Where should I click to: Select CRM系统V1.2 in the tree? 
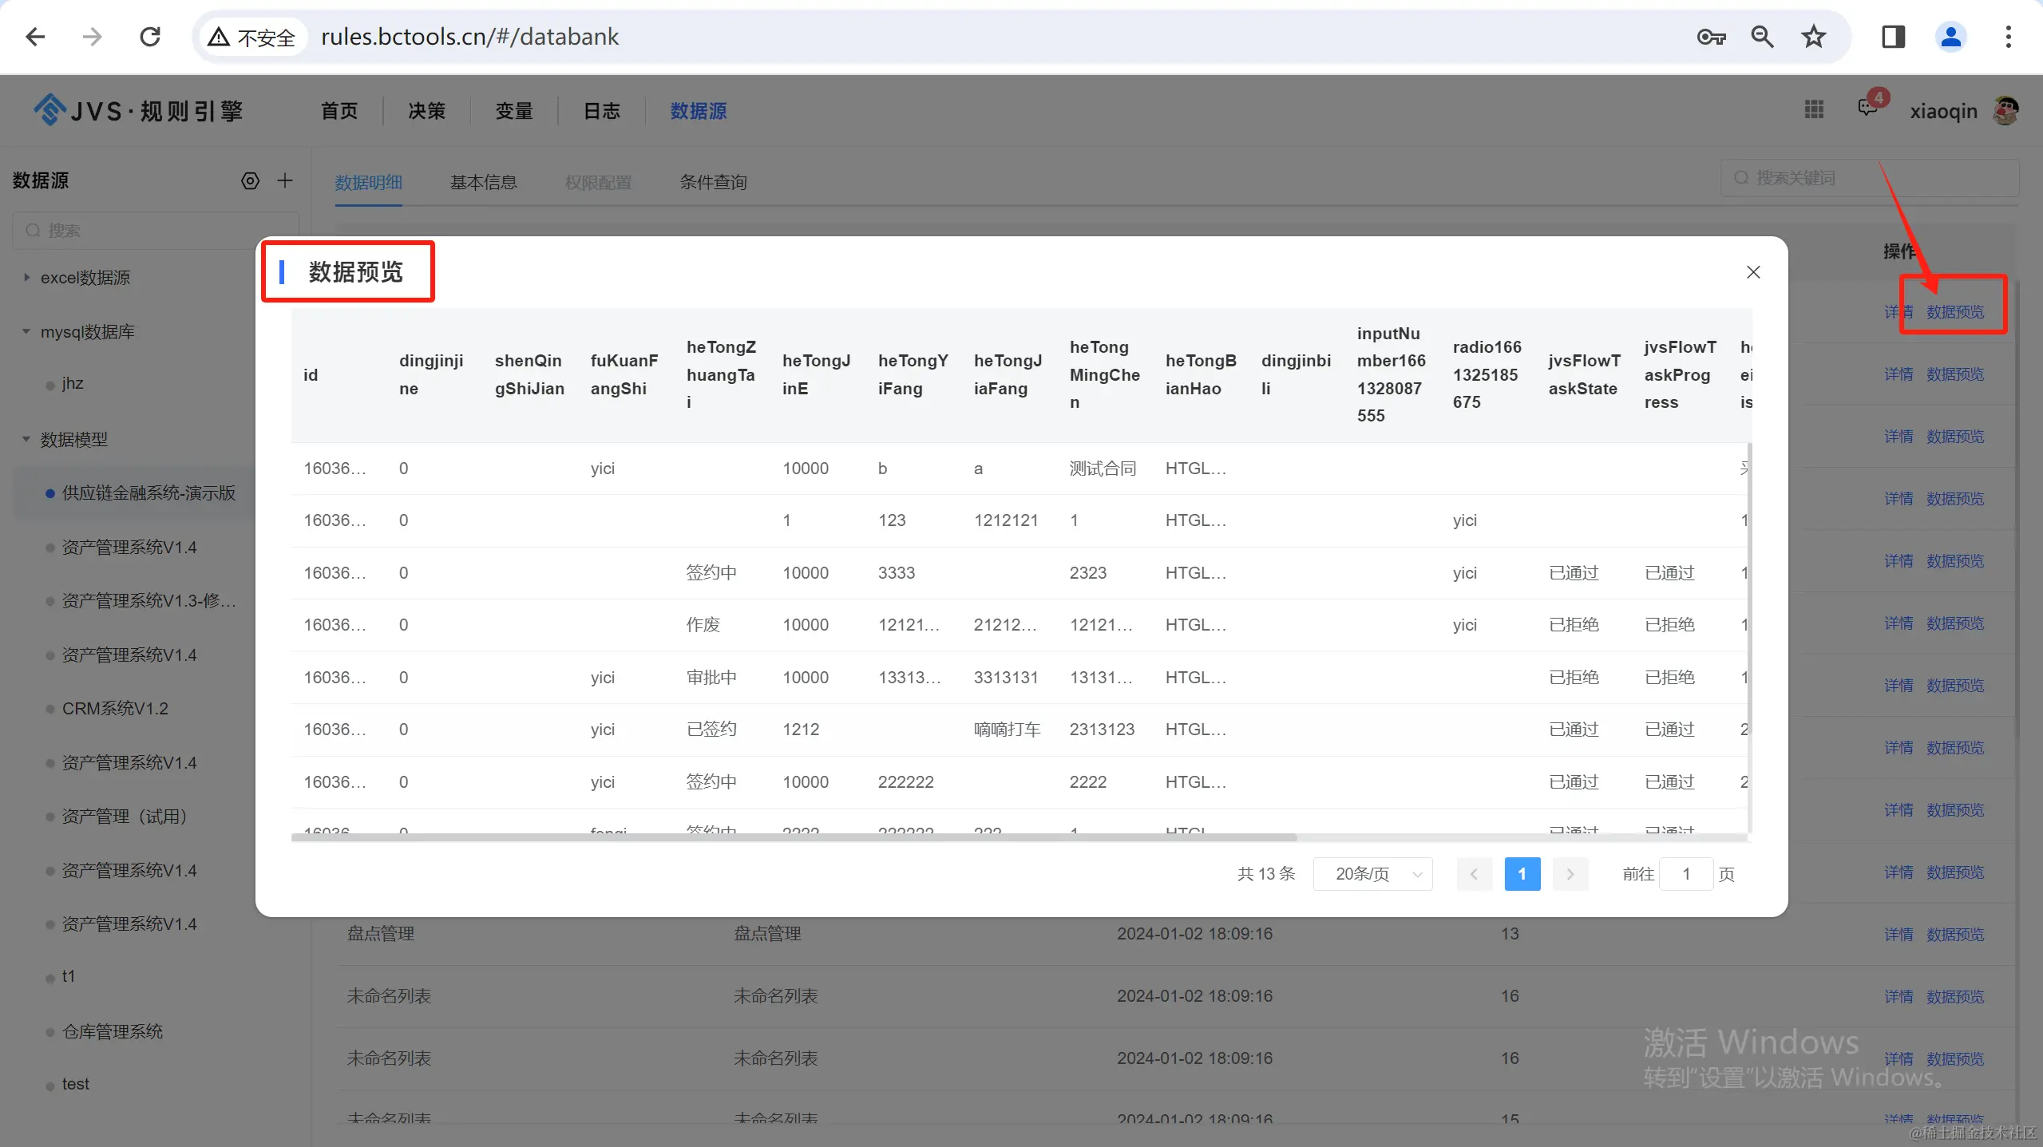[x=115, y=709]
